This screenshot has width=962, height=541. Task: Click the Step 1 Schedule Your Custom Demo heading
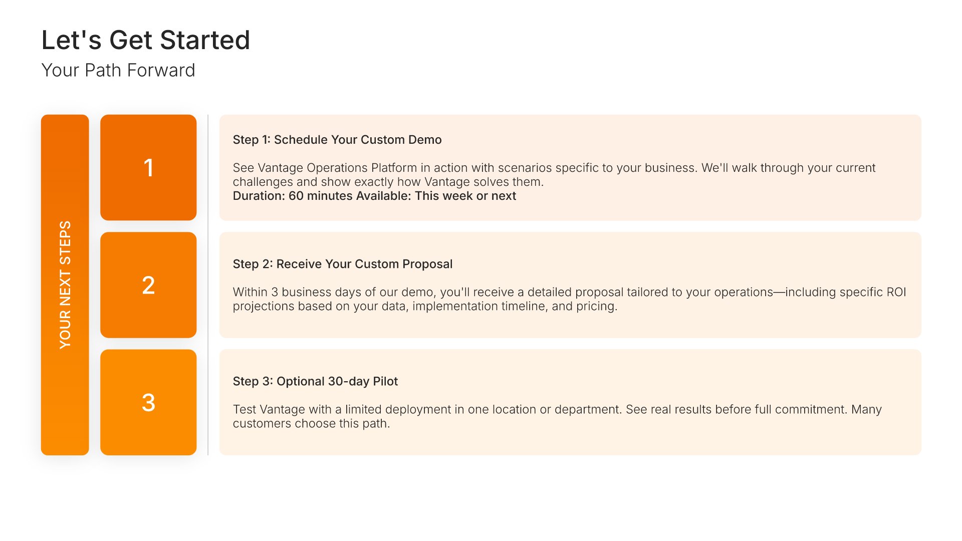(x=337, y=140)
